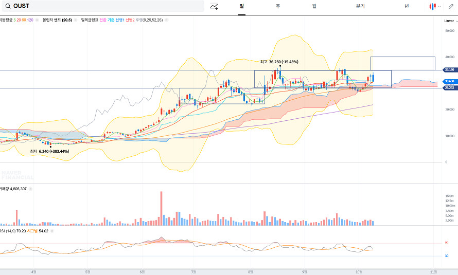The height and width of the screenshot is (275, 458).
Task: Remove the 일목균형표 Ichimoku indicator
Action: [x=167, y=20]
